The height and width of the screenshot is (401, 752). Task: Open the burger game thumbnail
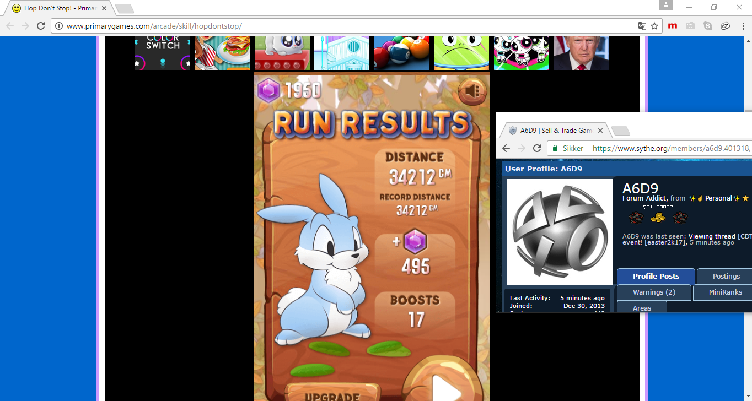click(222, 53)
